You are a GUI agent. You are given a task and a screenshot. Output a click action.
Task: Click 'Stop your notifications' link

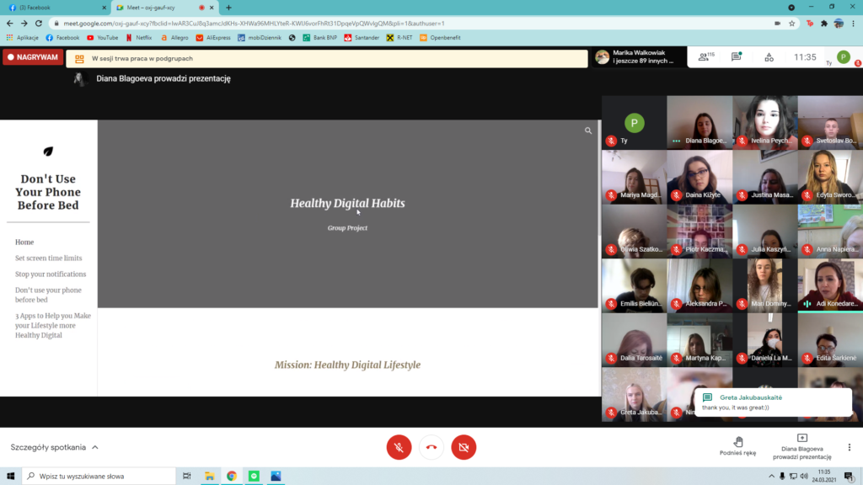tap(51, 274)
